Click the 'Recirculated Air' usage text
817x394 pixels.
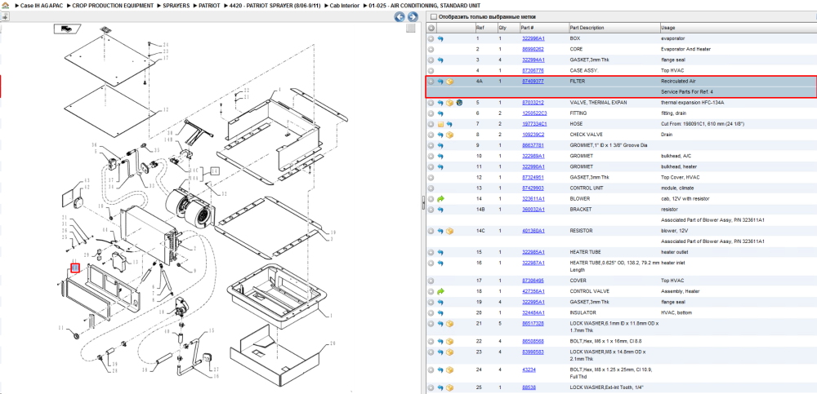pos(679,82)
